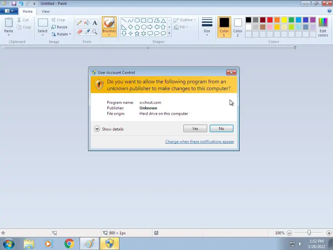This screenshot has height=250, width=333.
Task: Pick the red color swatch
Action: (x=270, y=20)
